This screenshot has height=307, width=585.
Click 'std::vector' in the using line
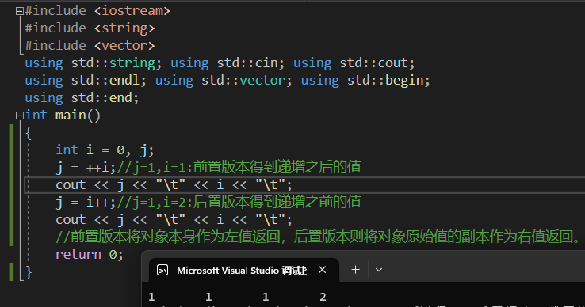[x=243, y=81]
